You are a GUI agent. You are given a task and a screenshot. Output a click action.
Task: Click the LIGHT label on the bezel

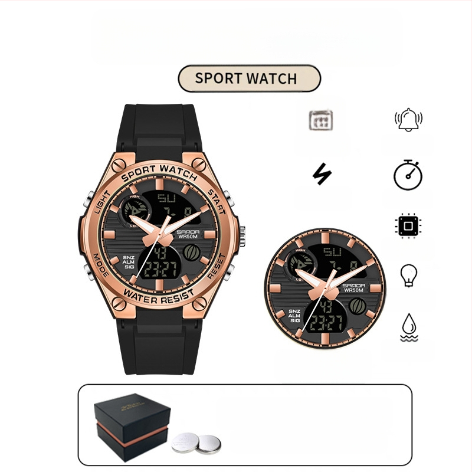[x=102, y=202]
